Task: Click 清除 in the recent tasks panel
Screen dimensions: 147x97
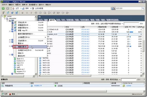Action: tap(139, 80)
